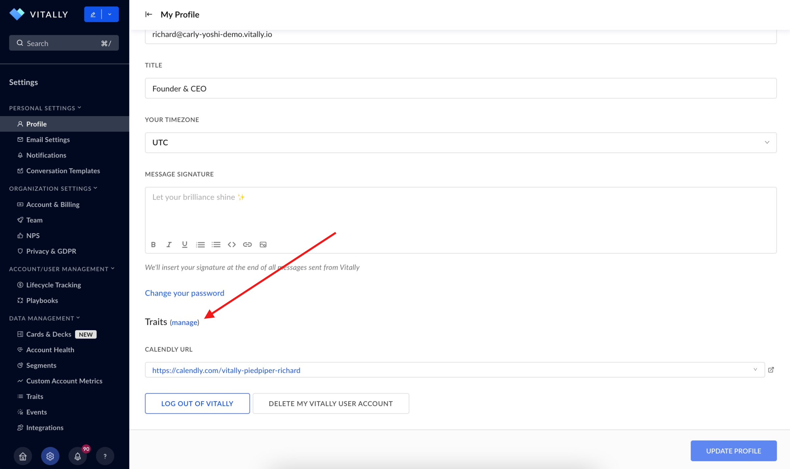This screenshot has width=790, height=469.
Task: Click the blue pencil compose button
Action: [x=93, y=14]
